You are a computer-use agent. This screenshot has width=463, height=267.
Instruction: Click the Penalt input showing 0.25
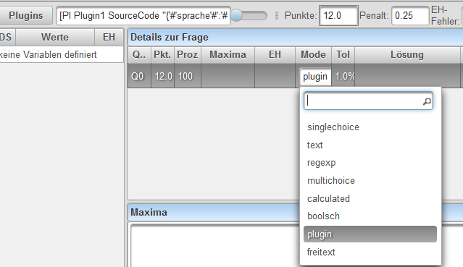(x=410, y=16)
